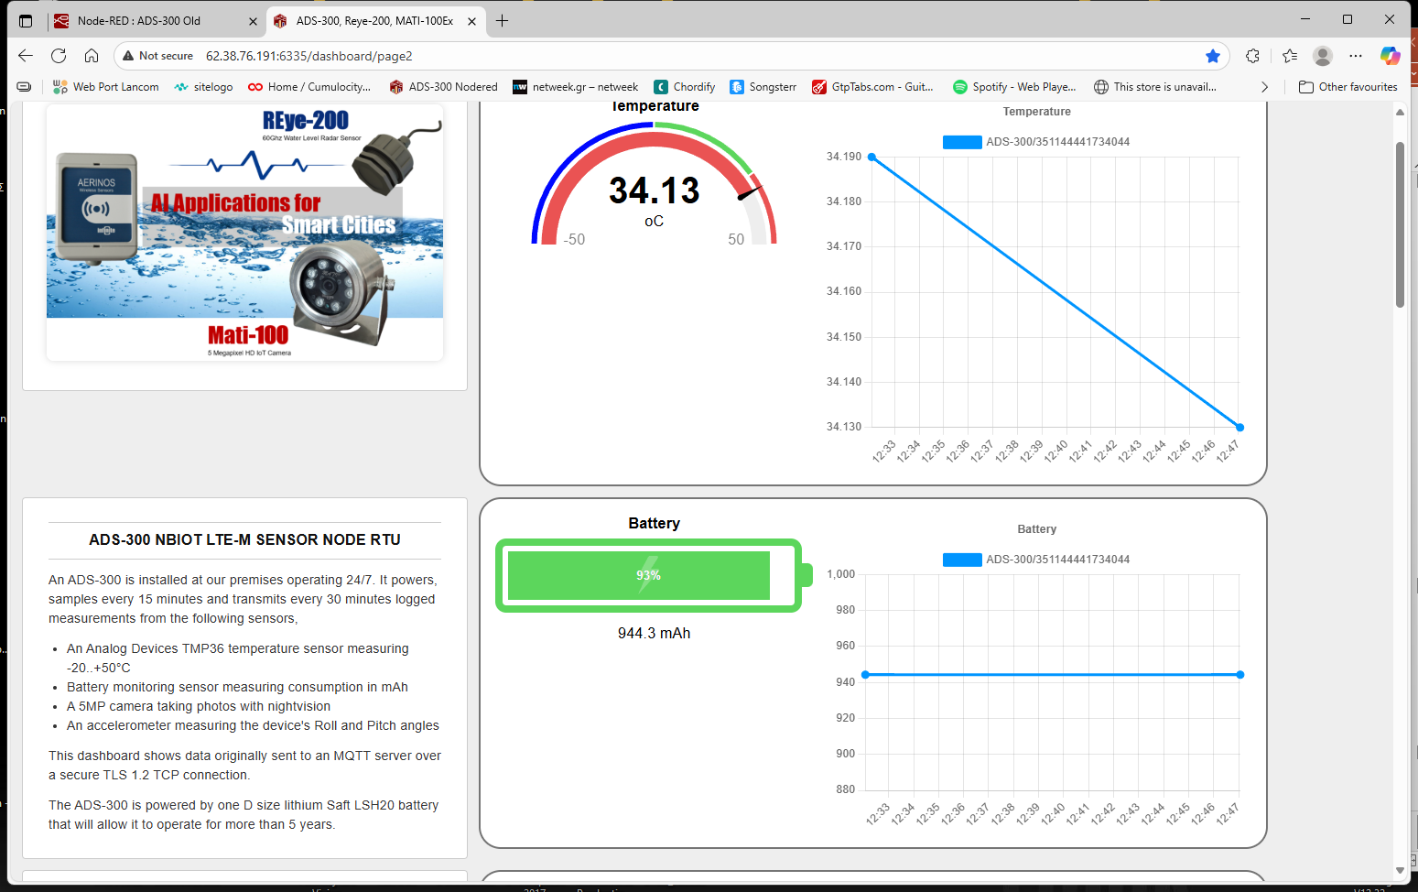This screenshot has width=1418, height=892.
Task: Open the browser profile avatar
Action: (x=1323, y=56)
